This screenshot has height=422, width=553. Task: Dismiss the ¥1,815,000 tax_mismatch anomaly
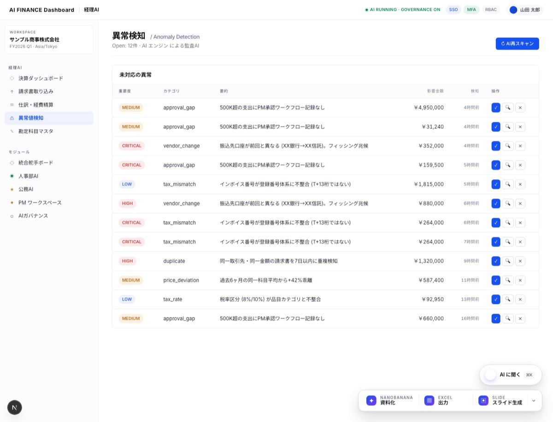520,184
